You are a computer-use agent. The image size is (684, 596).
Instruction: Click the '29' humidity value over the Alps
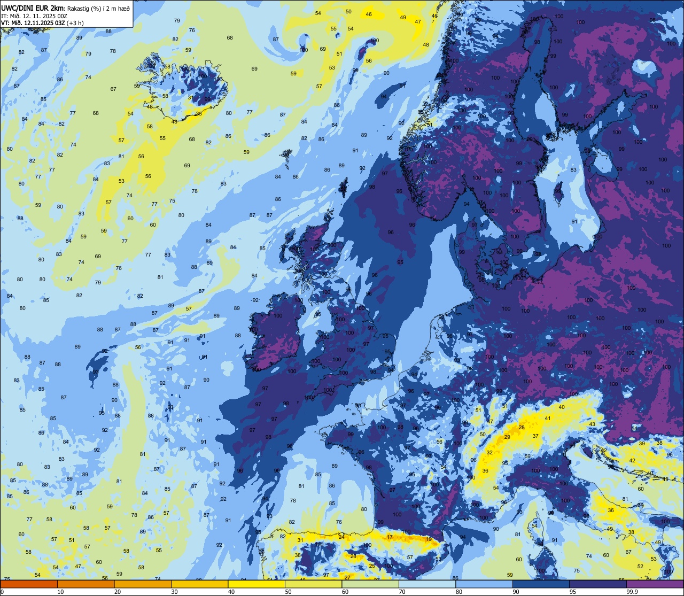pyautogui.click(x=507, y=437)
